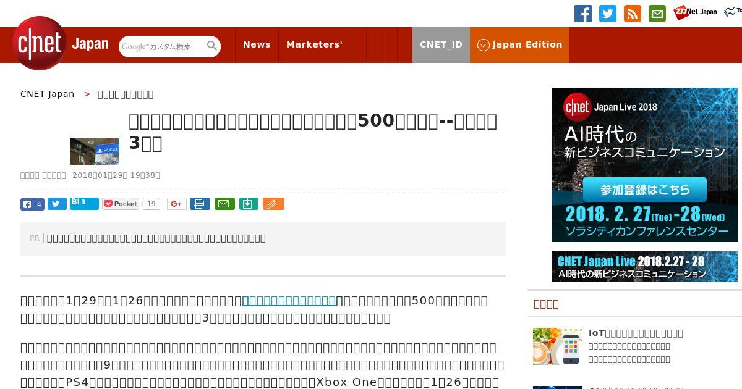Go to CNET Japan homepage via red logo
Screen dimensions: 742x389
40,43
